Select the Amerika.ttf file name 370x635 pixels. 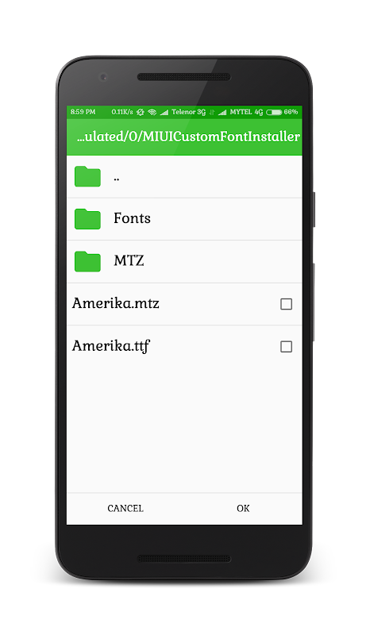click(111, 346)
